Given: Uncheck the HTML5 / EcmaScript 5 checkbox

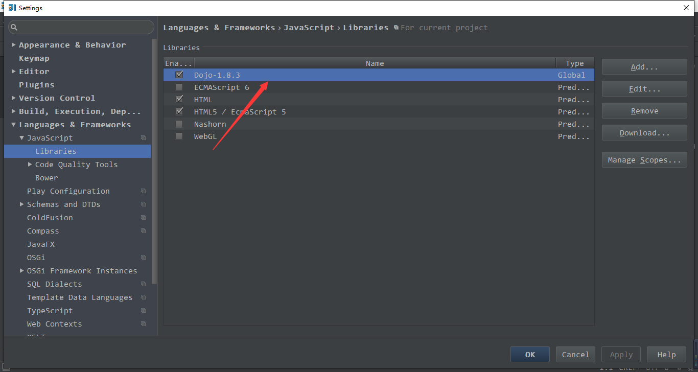Looking at the screenshot, I should (179, 111).
